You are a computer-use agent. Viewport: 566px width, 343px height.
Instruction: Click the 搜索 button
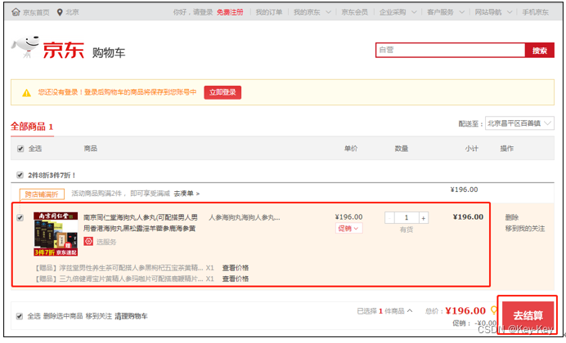click(x=540, y=51)
